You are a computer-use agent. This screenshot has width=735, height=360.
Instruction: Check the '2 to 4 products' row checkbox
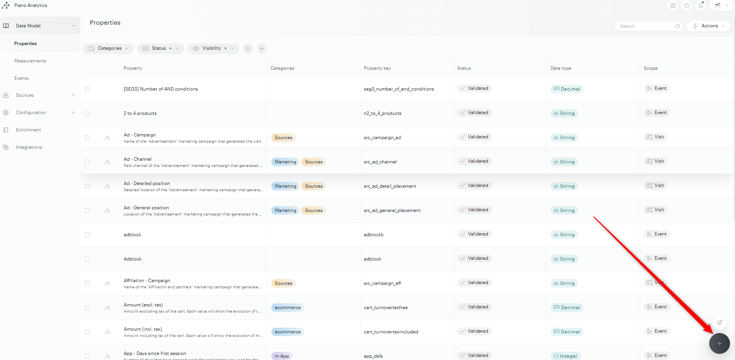tap(87, 113)
